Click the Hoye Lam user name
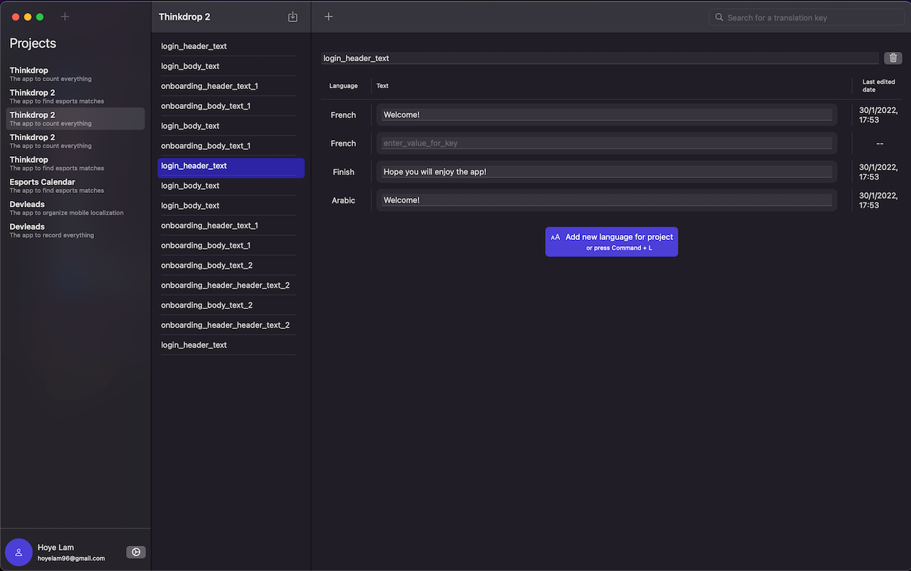Image resolution: width=911 pixels, height=571 pixels. 56,548
